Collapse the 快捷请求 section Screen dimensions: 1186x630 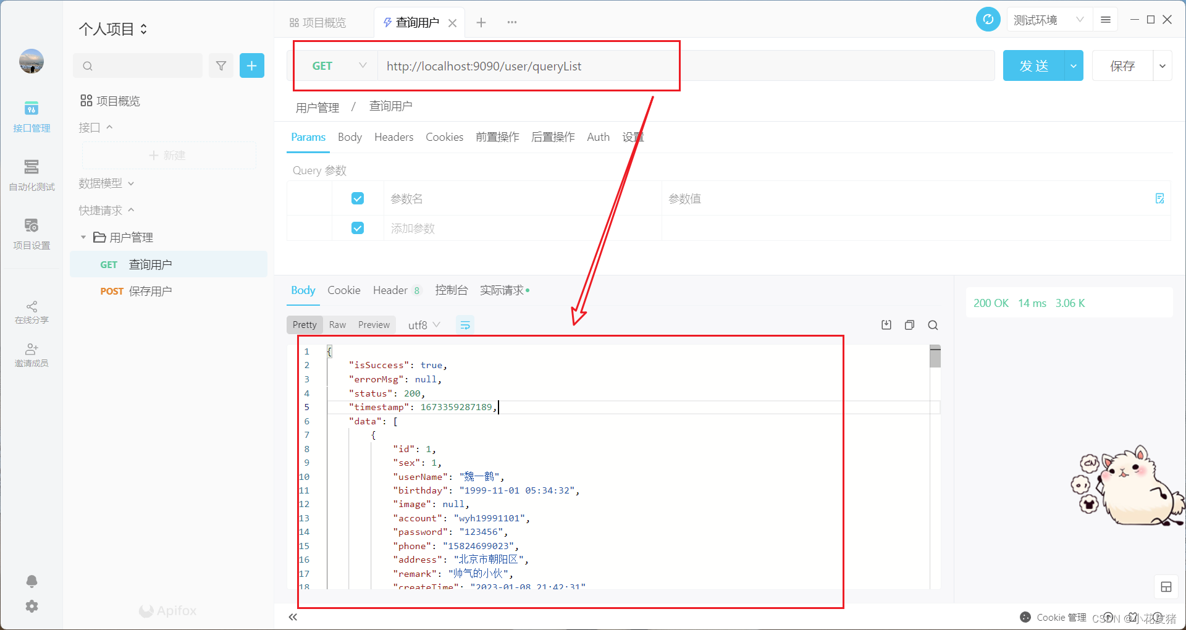tap(130, 210)
